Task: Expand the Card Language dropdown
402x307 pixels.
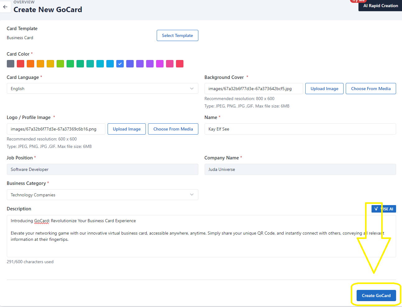Action: (x=102, y=89)
